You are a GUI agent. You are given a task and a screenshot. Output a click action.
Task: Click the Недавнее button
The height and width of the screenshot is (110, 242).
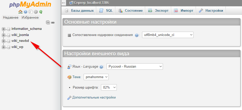[11, 18]
